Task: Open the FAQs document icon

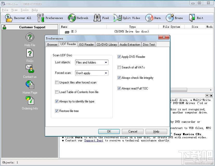Action: (30, 53)
